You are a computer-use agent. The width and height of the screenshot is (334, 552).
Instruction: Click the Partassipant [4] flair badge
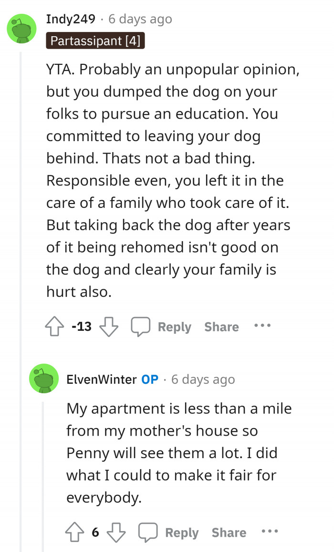[x=95, y=41]
